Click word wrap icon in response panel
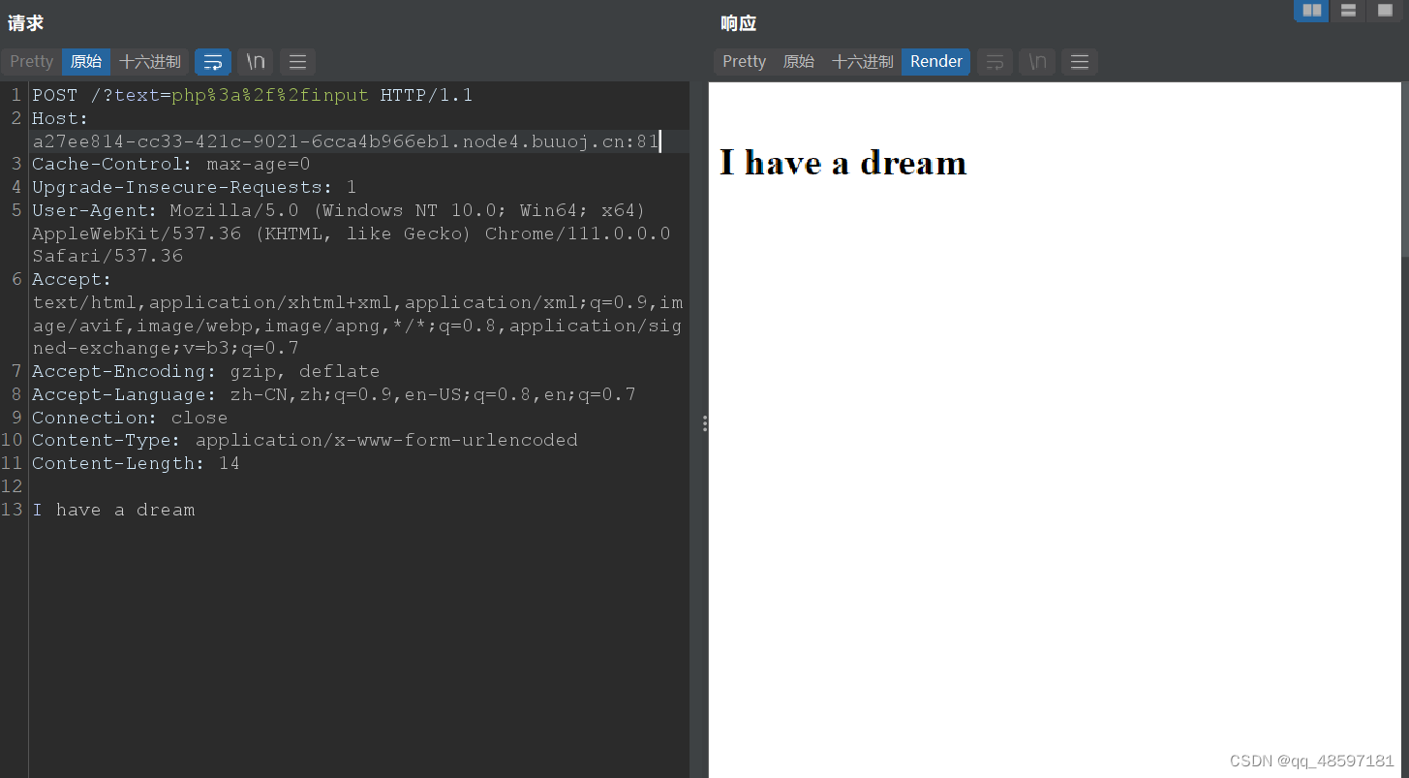This screenshot has width=1409, height=778. pyautogui.click(x=995, y=62)
